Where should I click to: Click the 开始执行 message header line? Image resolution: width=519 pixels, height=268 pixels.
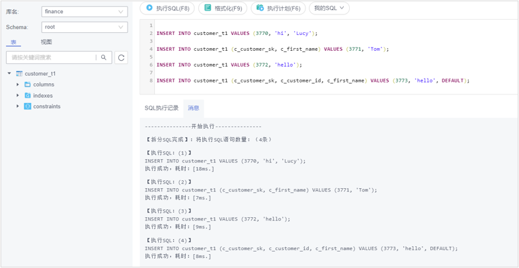[203, 127]
